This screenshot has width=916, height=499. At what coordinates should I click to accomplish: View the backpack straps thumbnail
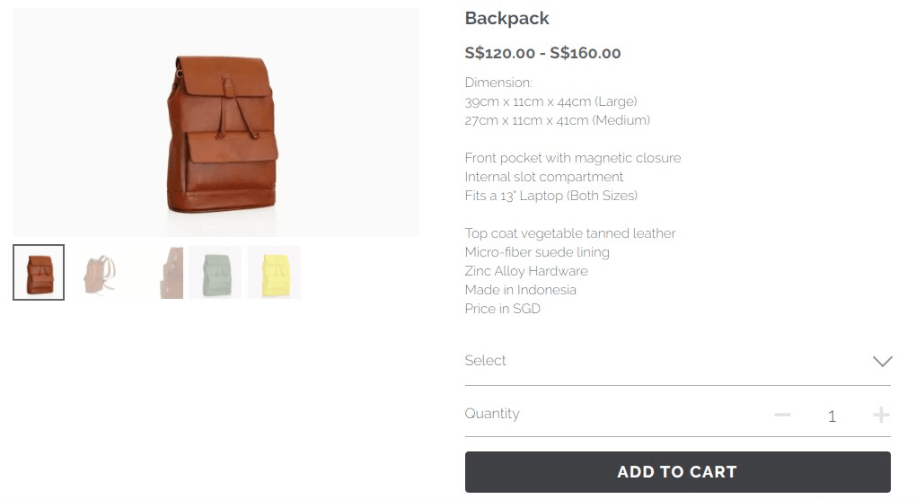[98, 272]
